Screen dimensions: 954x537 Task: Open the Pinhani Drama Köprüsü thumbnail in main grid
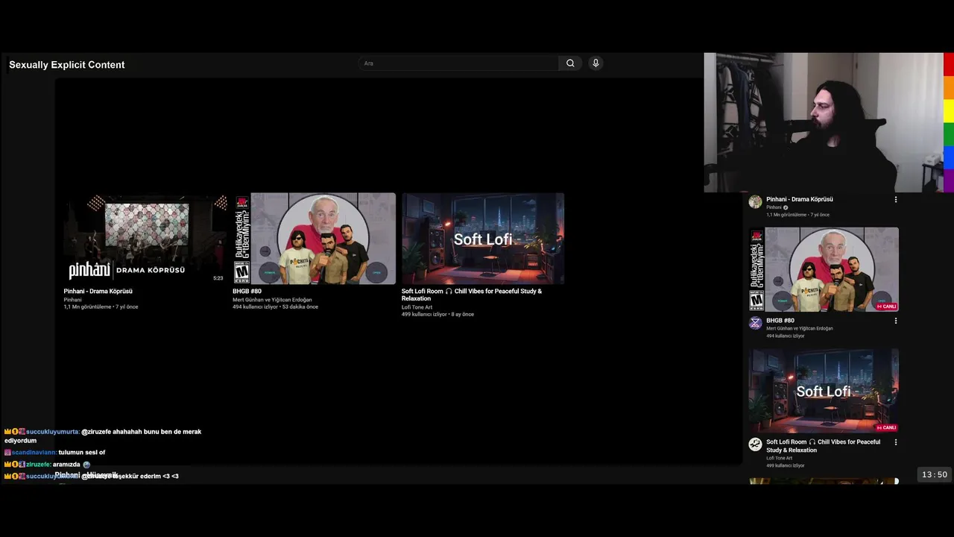pos(145,239)
